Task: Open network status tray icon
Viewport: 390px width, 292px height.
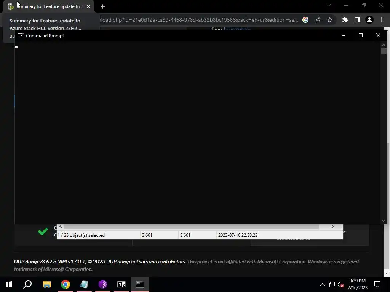Action: pyautogui.click(x=332, y=284)
